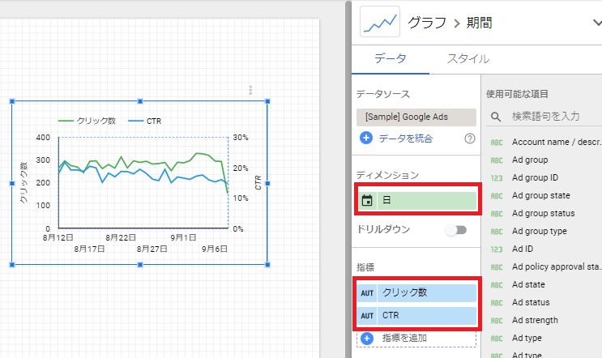Click the chart's right-middle resize handle
The width and height of the screenshot is (602, 358).
(x=267, y=183)
